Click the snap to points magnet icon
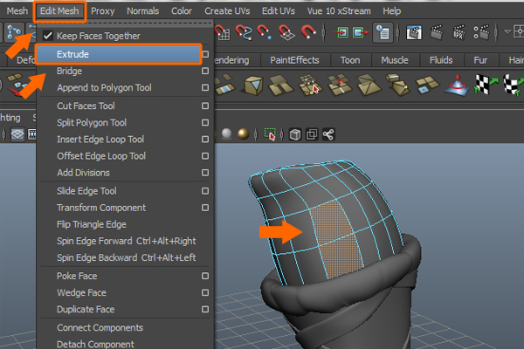Viewport: 524px width, 349px height. [x=266, y=34]
